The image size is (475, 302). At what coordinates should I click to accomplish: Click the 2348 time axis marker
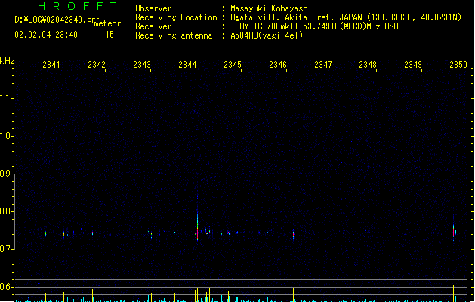point(368,65)
